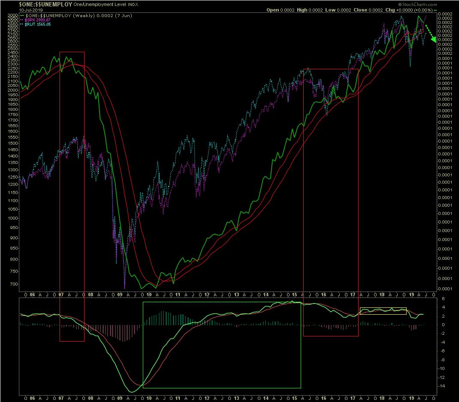Click the StockCharts.com copyright label
The height and width of the screenshot is (402, 459).
(x=417, y=4)
